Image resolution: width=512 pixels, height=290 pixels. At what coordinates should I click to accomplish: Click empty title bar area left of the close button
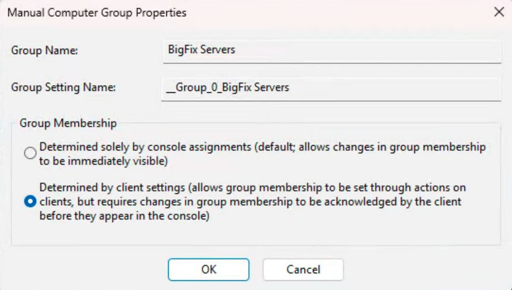point(338,13)
